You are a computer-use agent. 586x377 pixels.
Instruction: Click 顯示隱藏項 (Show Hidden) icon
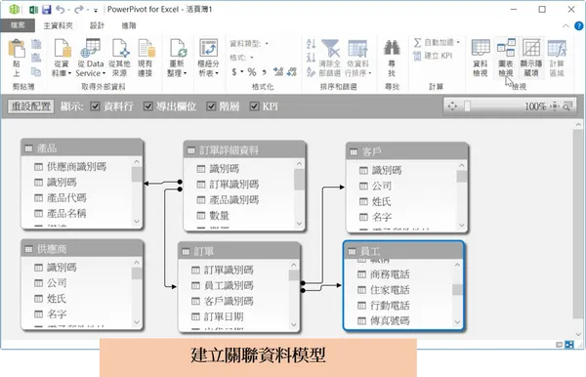pos(531,58)
